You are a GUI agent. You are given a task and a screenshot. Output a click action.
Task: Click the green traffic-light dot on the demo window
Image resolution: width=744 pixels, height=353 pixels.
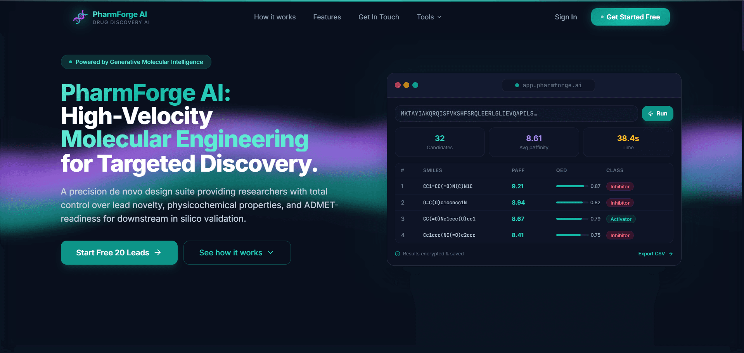coord(415,85)
